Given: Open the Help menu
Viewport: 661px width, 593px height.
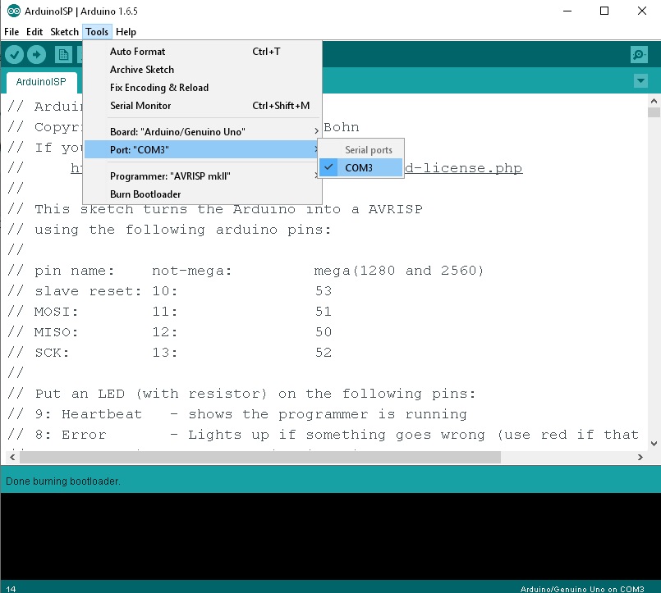Looking at the screenshot, I should tap(126, 32).
